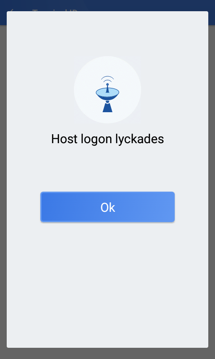Click the satellite dish icon

click(107, 94)
